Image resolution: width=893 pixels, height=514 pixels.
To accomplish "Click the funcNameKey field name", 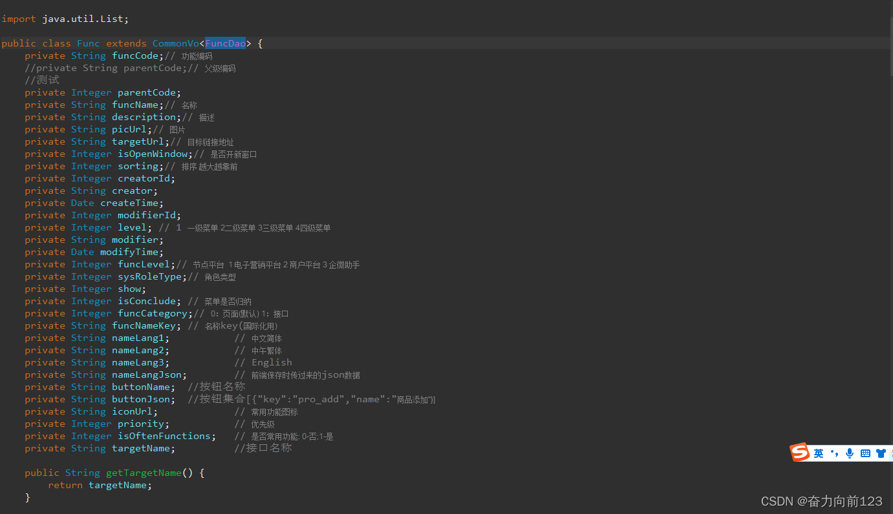I will point(144,325).
